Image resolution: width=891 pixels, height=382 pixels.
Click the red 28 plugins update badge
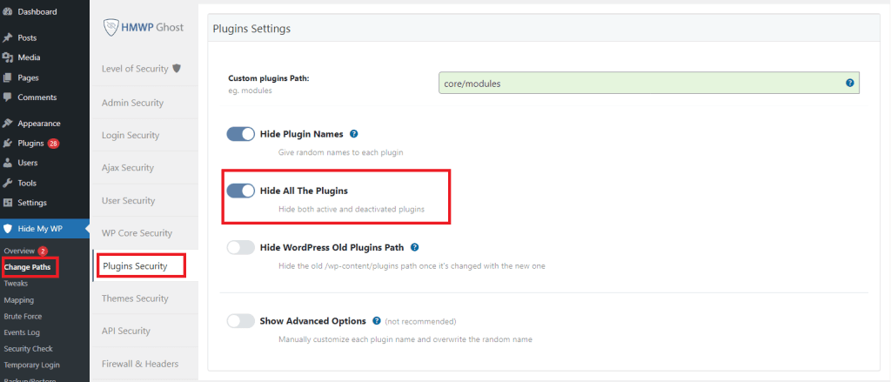point(53,144)
